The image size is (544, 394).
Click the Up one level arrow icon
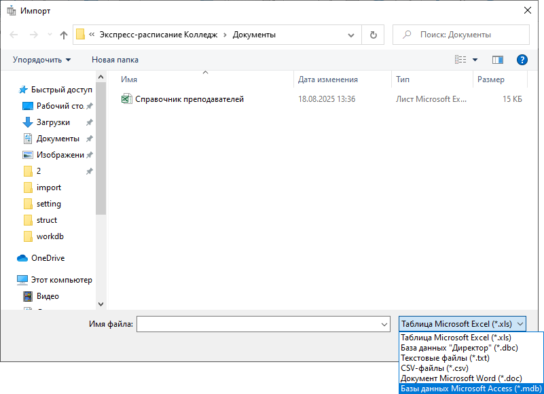tap(64, 35)
